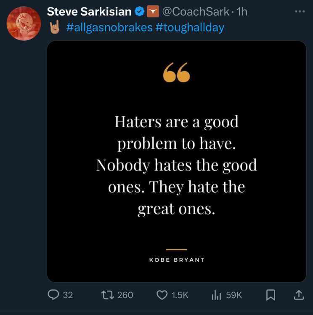This screenshot has width=313, height=315.
Task: Click the Steve Sarkisian display name
Action: [x=89, y=12]
